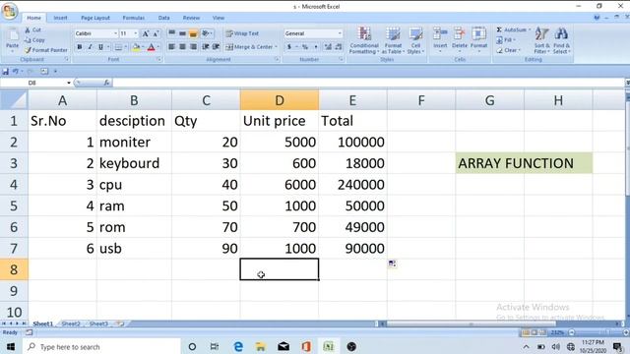Viewport: 630px width, 354px height.
Task: Open the Fill Color yellow swatch
Action: (x=136, y=47)
